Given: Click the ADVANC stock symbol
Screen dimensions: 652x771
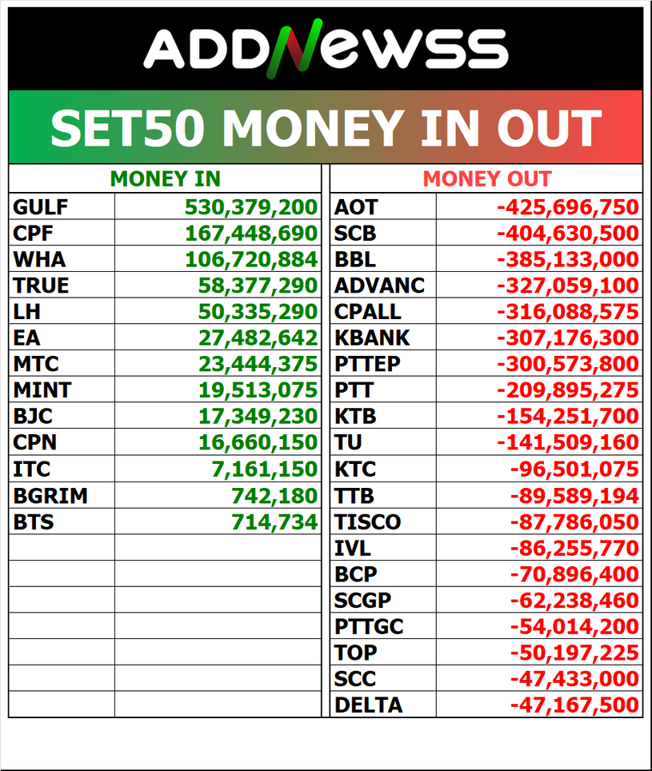Looking at the screenshot, I should click(380, 286).
